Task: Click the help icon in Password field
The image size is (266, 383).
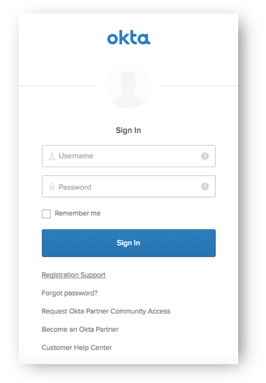Action: tap(205, 186)
